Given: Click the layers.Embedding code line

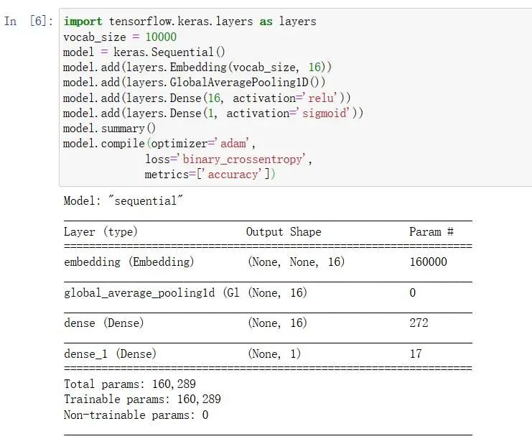Looking at the screenshot, I should [x=197, y=67].
